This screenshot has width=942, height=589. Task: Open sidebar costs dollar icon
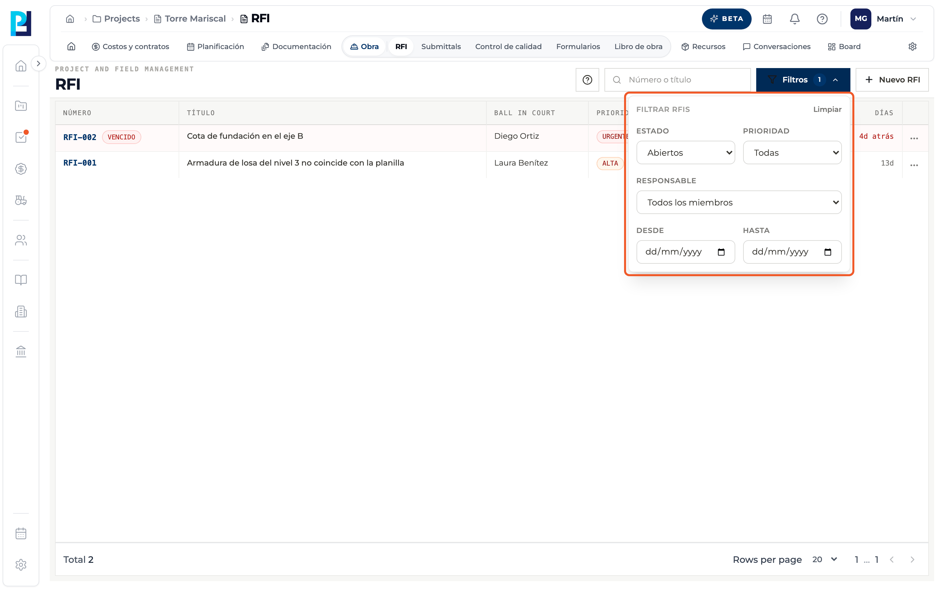pyautogui.click(x=21, y=169)
